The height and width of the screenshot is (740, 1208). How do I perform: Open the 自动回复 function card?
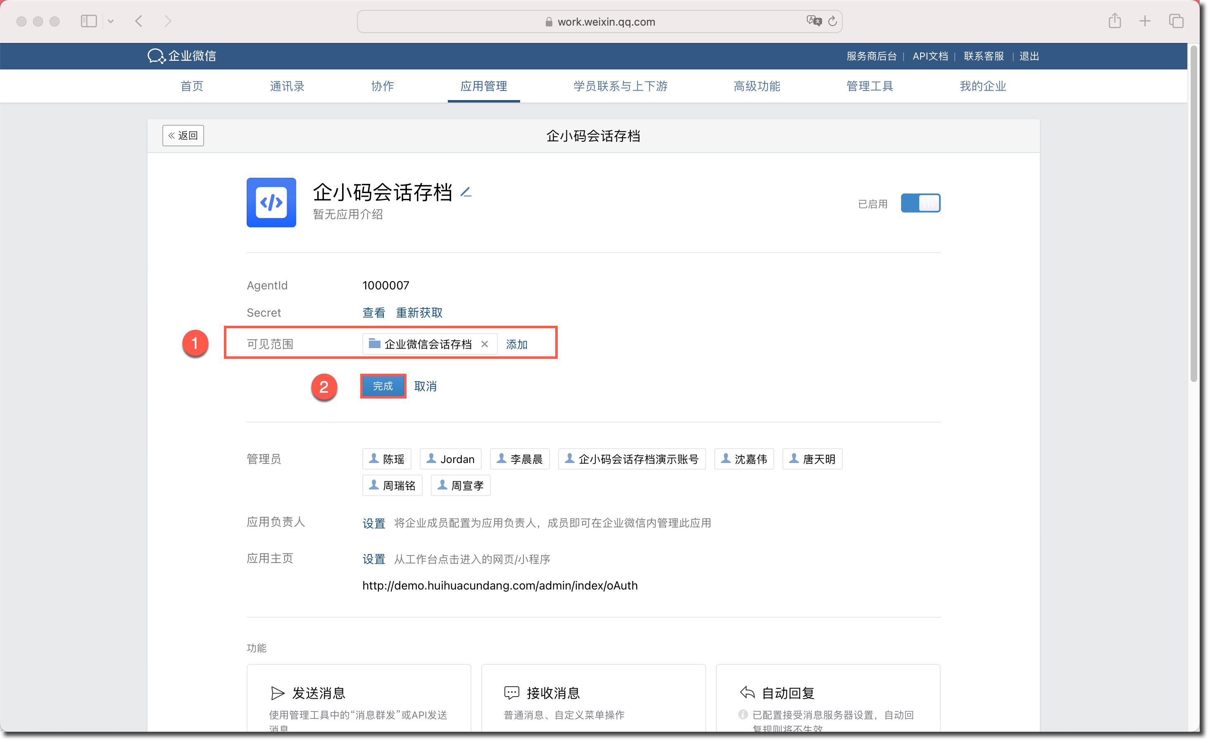click(x=828, y=698)
